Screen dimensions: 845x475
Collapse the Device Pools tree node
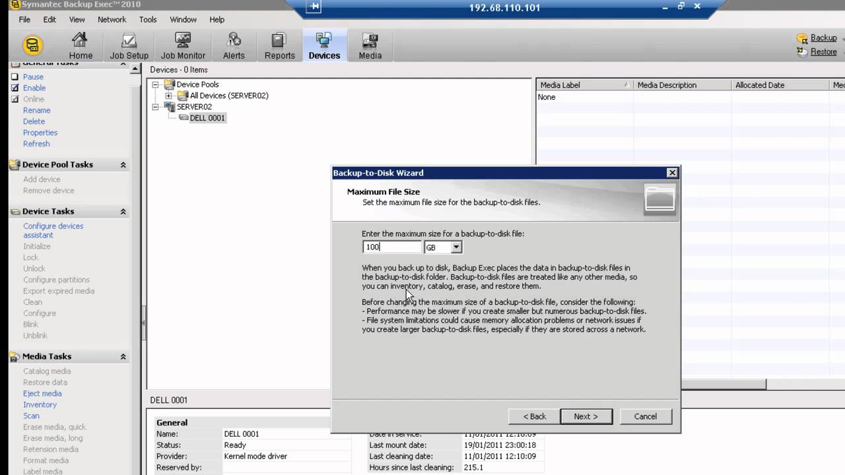[156, 84]
